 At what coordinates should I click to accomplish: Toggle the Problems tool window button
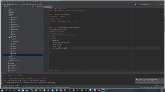(12, 86)
